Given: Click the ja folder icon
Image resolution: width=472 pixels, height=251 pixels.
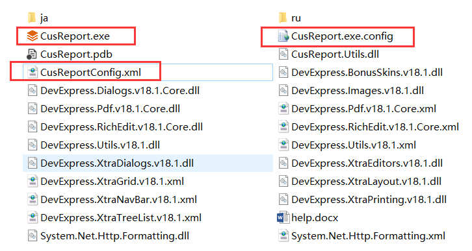Looking at the screenshot, I should tap(32, 18).
